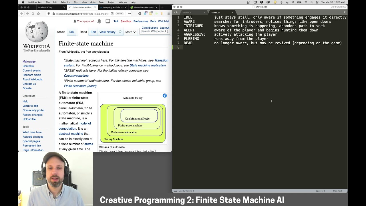Toggle the Sublime side bar status icon
366x206 pixels.
(175, 191)
